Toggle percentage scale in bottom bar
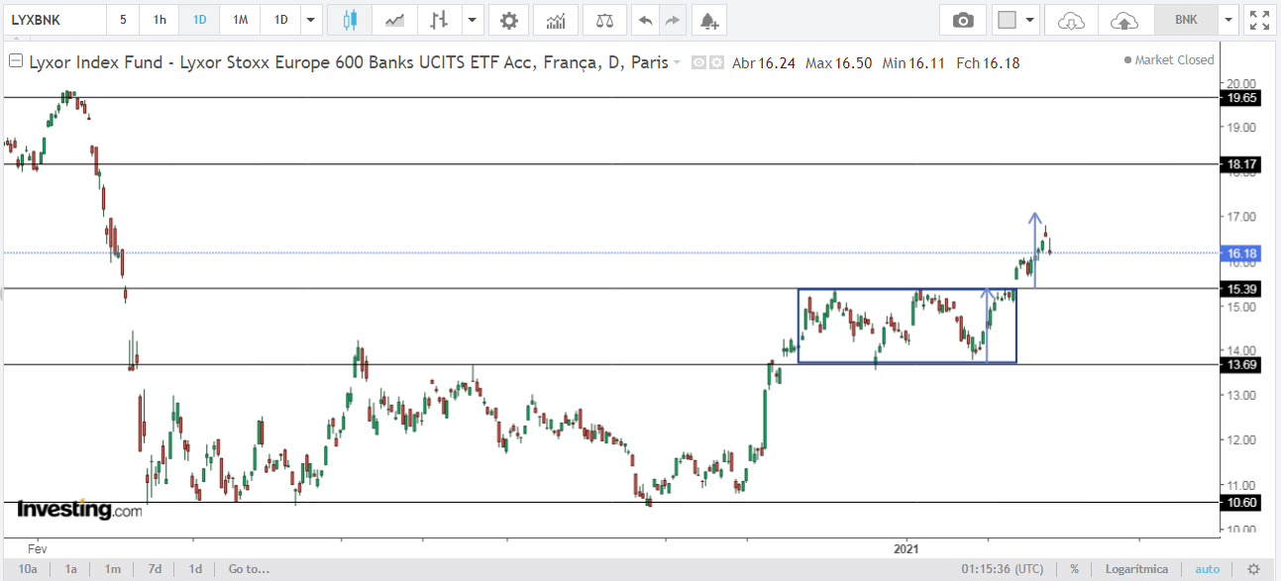 (x=1074, y=569)
